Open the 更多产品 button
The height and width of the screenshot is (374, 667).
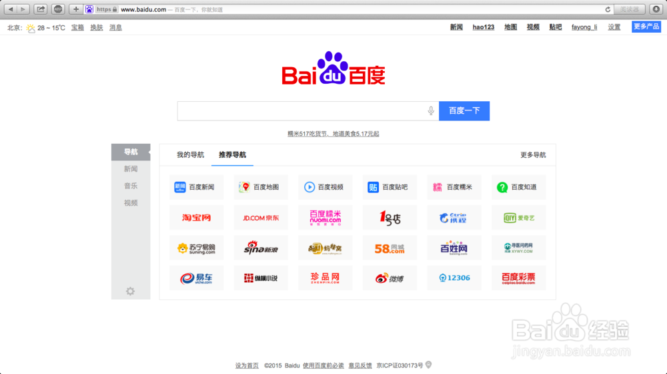click(646, 27)
